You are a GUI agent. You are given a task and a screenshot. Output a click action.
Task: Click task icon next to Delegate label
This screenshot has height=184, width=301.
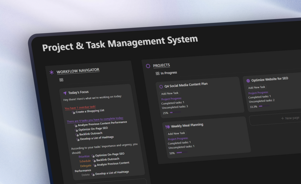click(95, 165)
